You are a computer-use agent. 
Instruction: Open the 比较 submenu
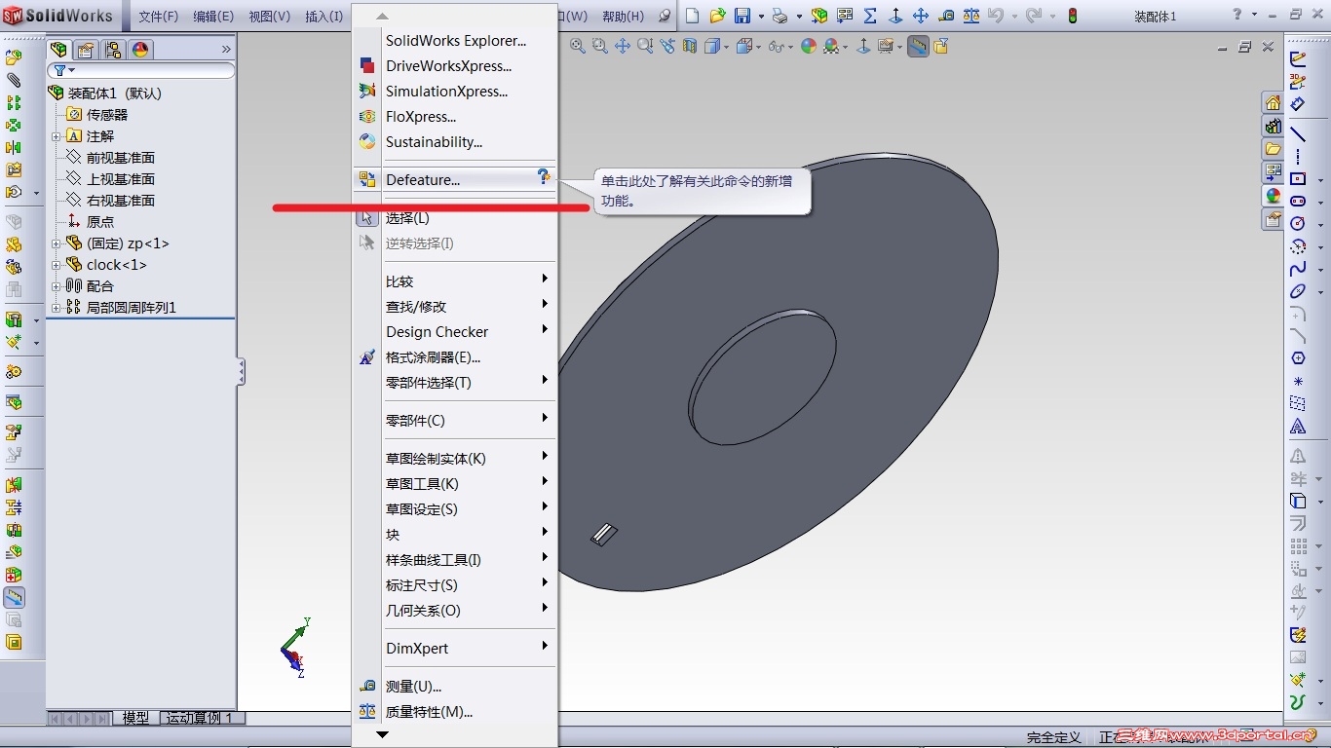[x=455, y=281]
